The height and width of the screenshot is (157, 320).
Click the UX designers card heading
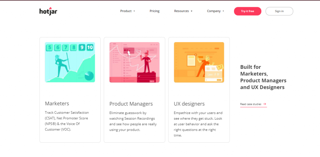click(189, 104)
